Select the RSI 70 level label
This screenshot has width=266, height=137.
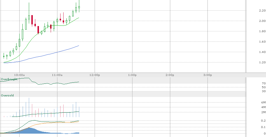pos(264,83)
